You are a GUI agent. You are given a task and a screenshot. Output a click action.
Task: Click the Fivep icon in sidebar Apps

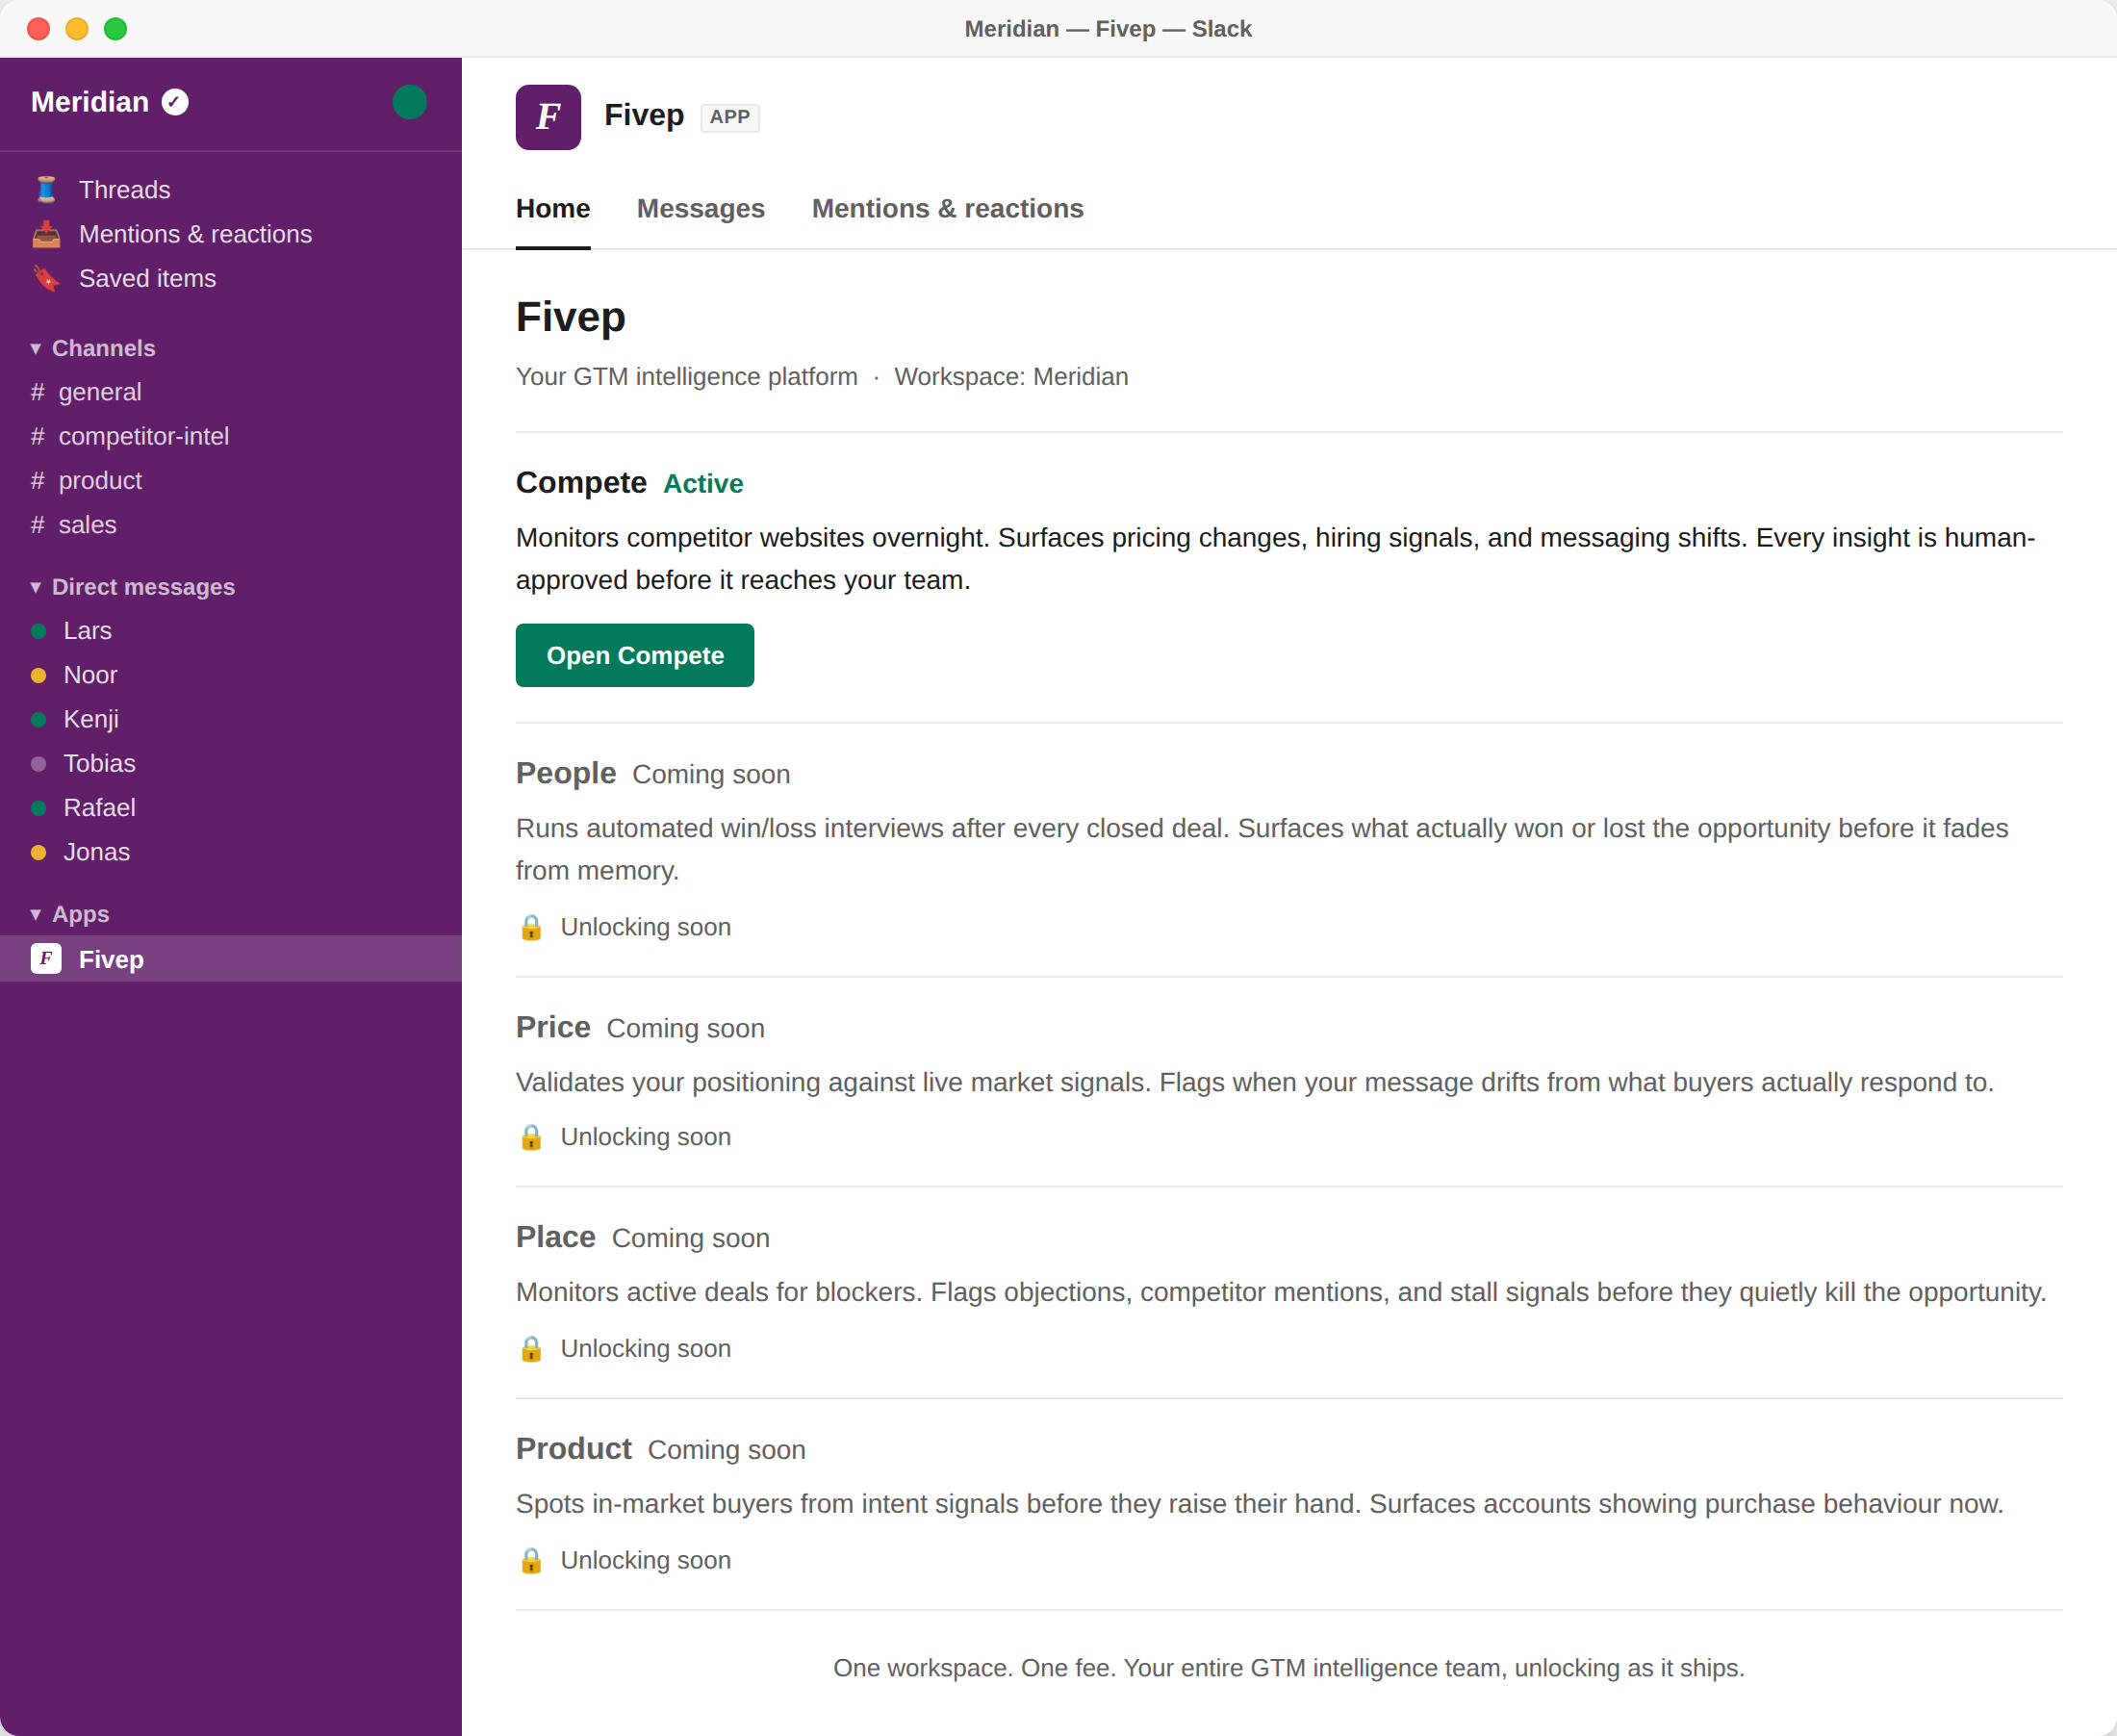(46, 959)
